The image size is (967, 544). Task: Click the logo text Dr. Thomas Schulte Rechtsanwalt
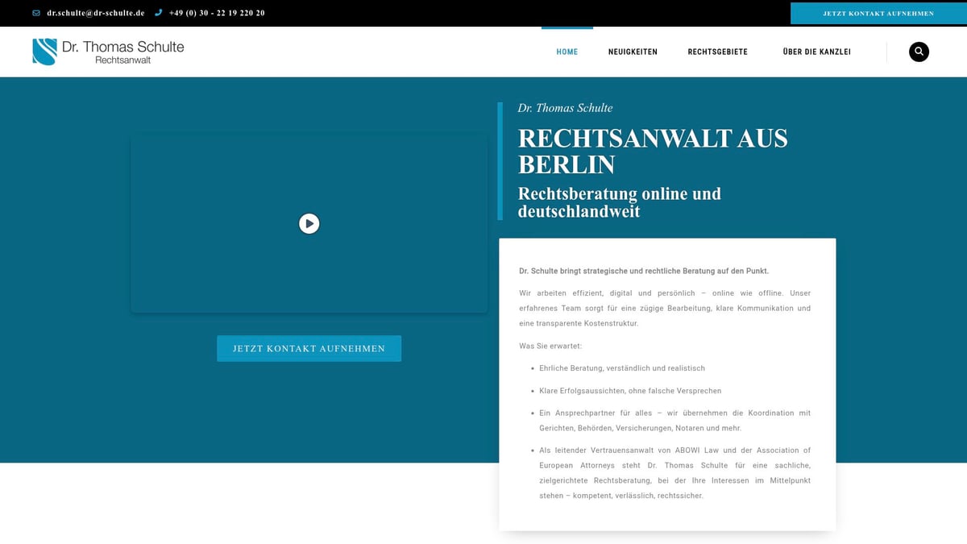[x=122, y=52]
